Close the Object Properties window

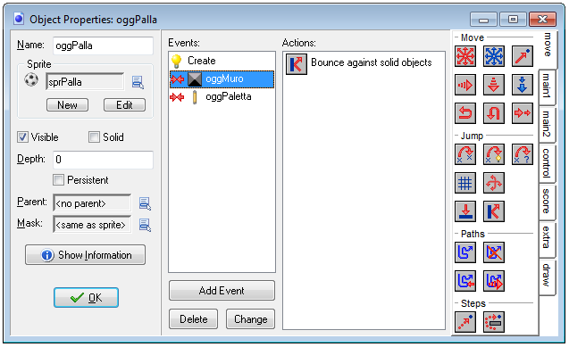pos(542,20)
